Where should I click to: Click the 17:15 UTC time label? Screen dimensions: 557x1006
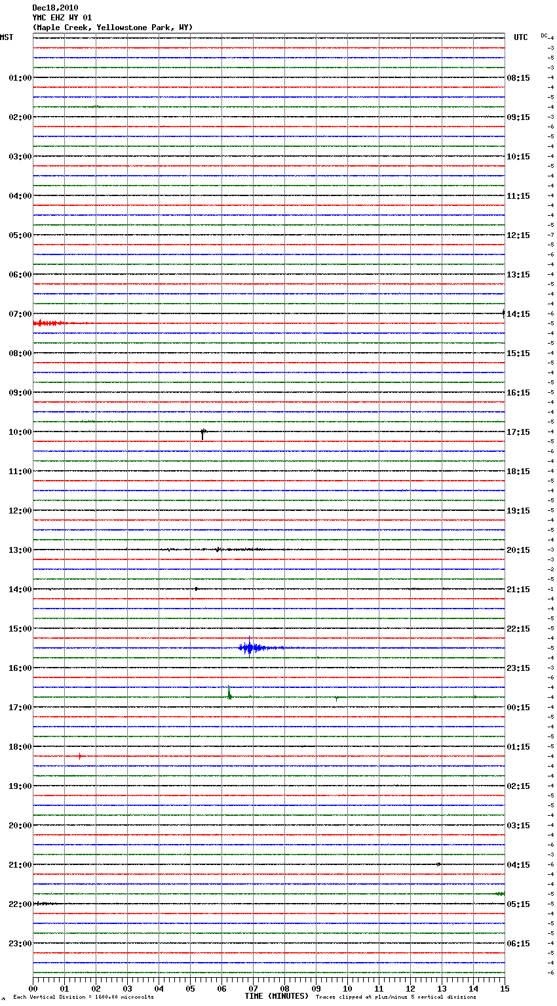click(518, 432)
